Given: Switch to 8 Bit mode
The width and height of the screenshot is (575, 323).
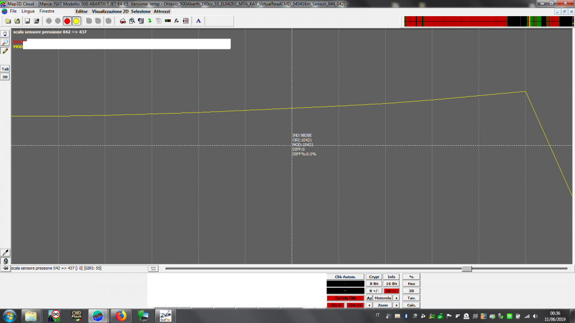Looking at the screenshot, I should click(374, 284).
